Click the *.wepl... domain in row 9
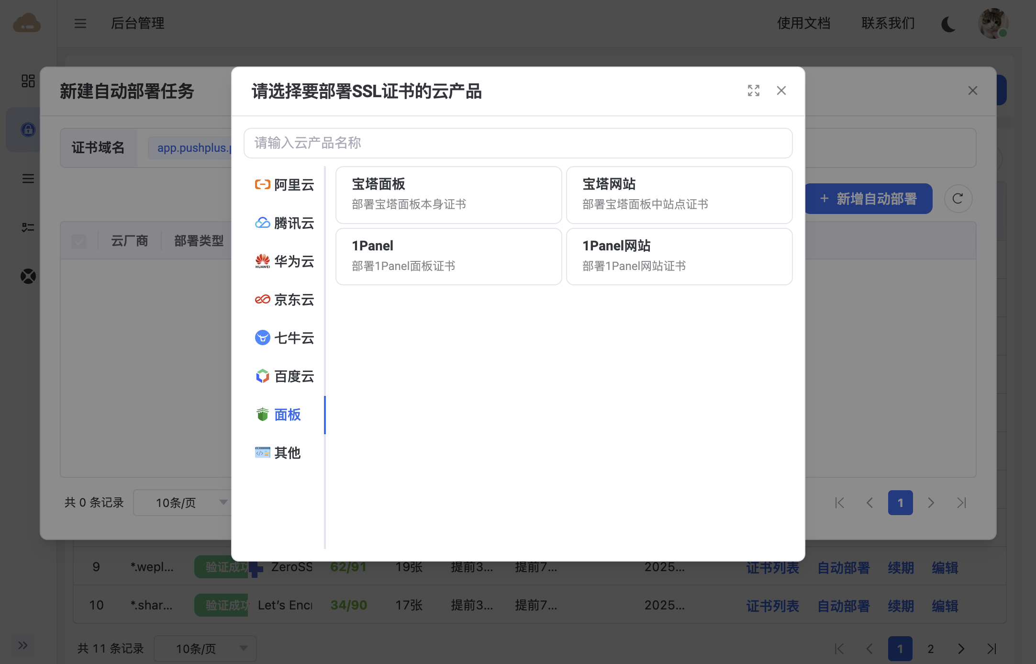This screenshot has height=664, width=1036. (152, 567)
